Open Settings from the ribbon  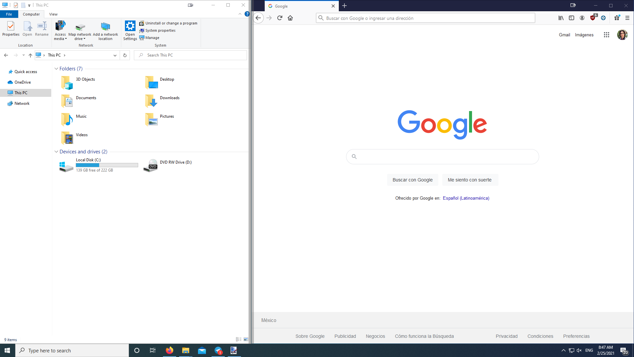[x=130, y=30]
